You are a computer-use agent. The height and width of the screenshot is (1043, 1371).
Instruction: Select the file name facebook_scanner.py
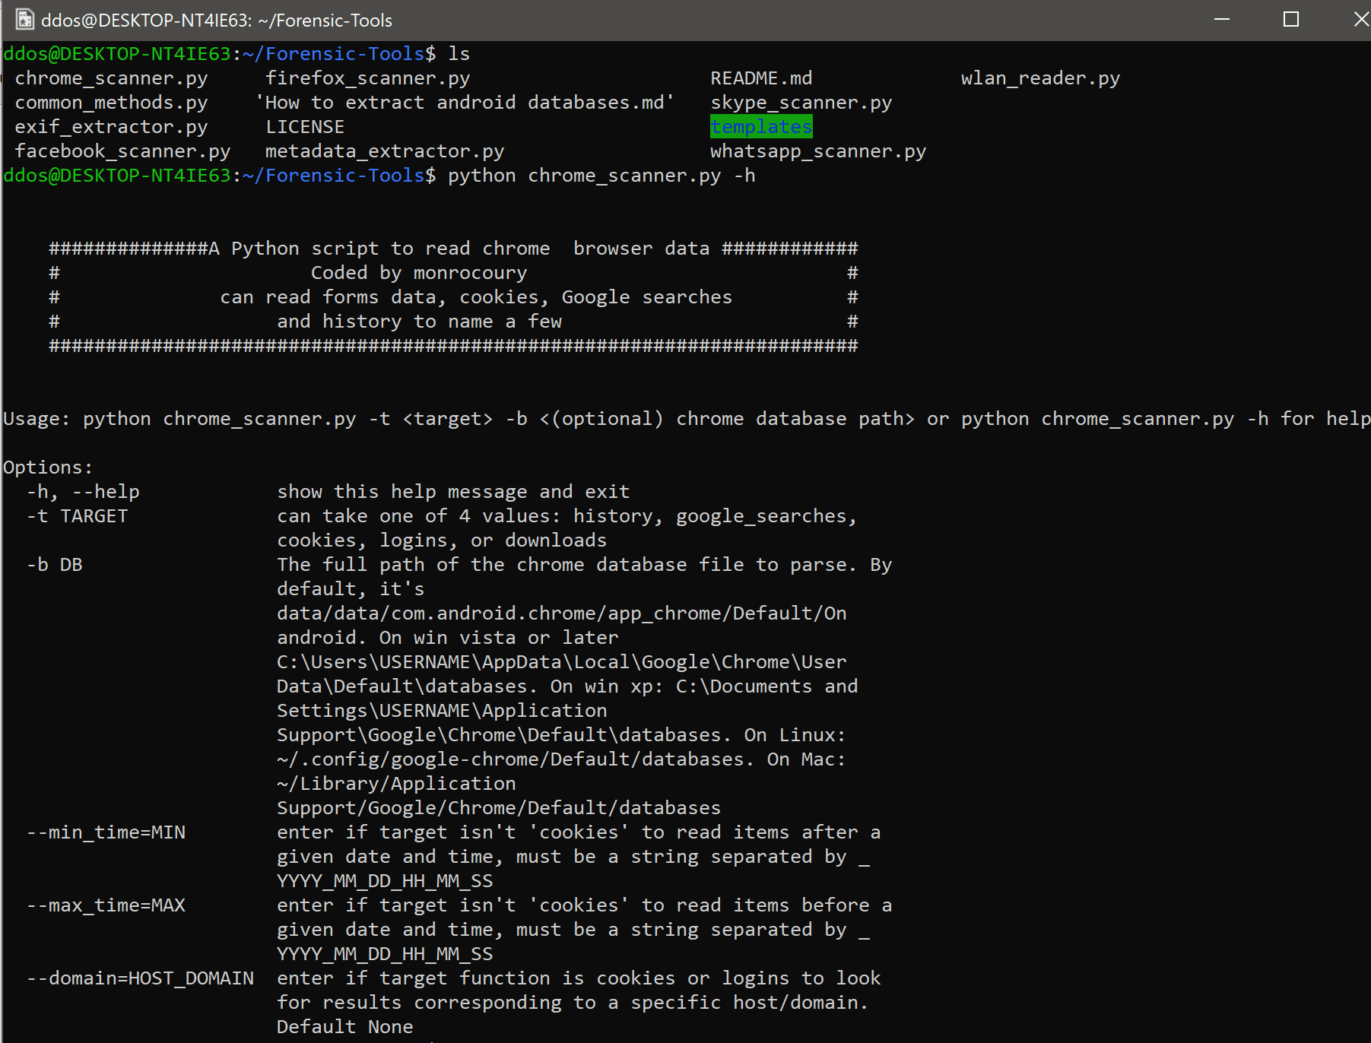click(122, 151)
